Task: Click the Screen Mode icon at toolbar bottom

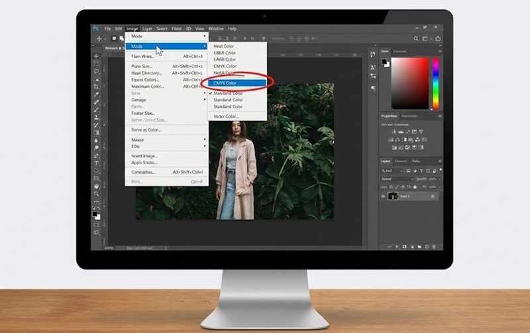Action: [96, 233]
